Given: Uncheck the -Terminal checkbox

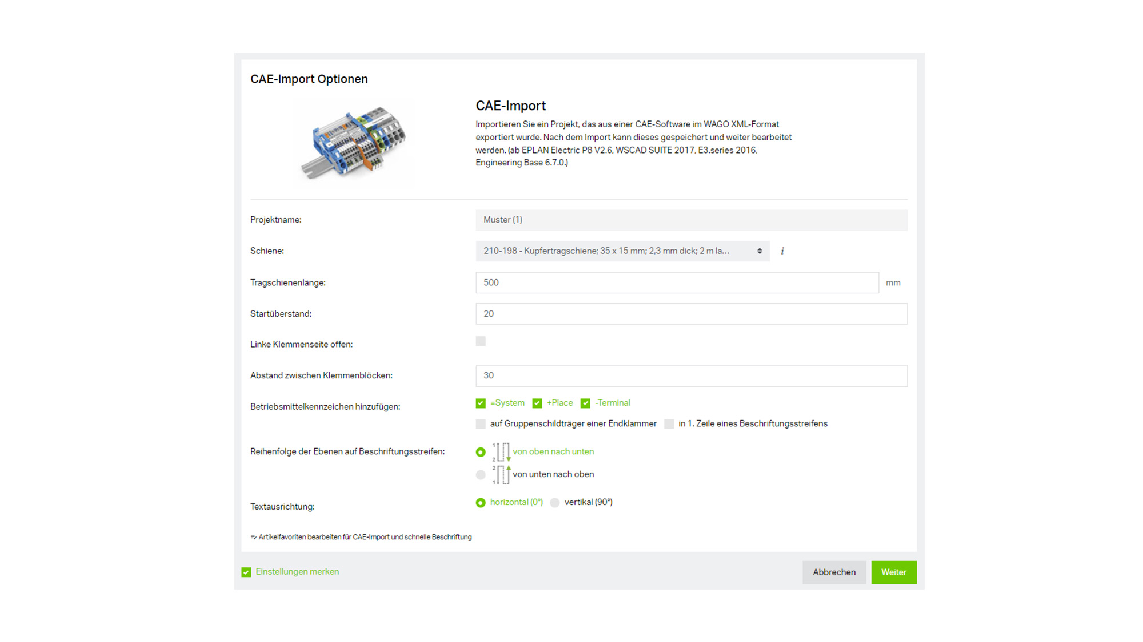Looking at the screenshot, I should 585,403.
